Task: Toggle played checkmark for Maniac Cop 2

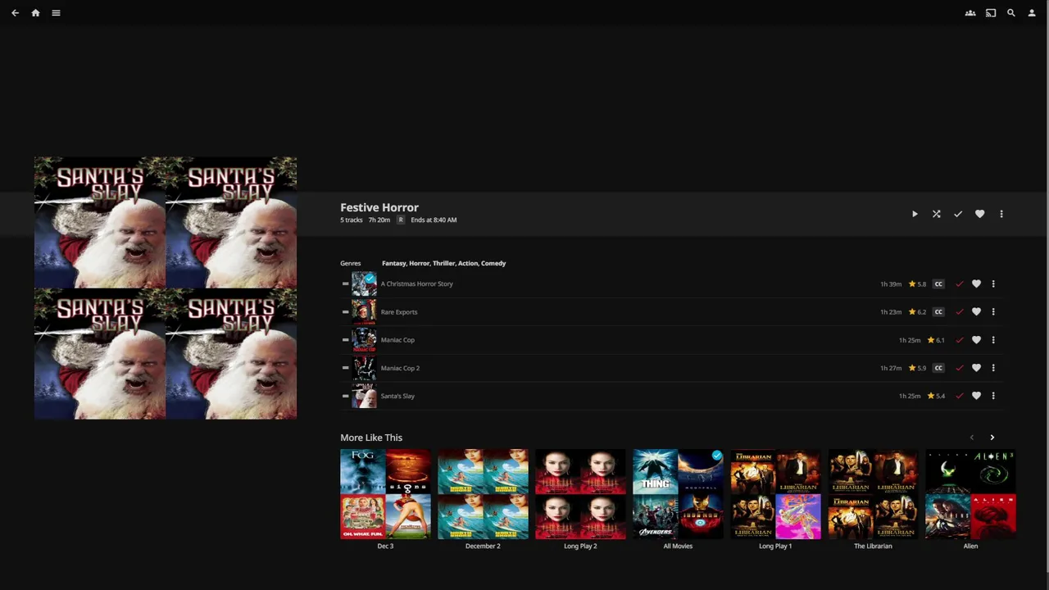Action: 960,368
